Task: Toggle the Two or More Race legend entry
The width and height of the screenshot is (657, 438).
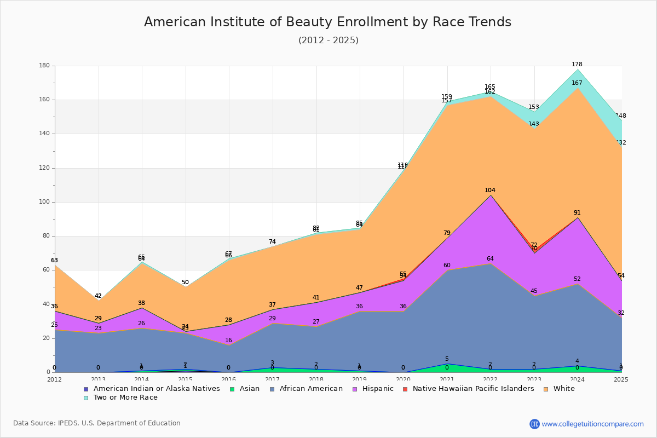Action: (x=120, y=397)
